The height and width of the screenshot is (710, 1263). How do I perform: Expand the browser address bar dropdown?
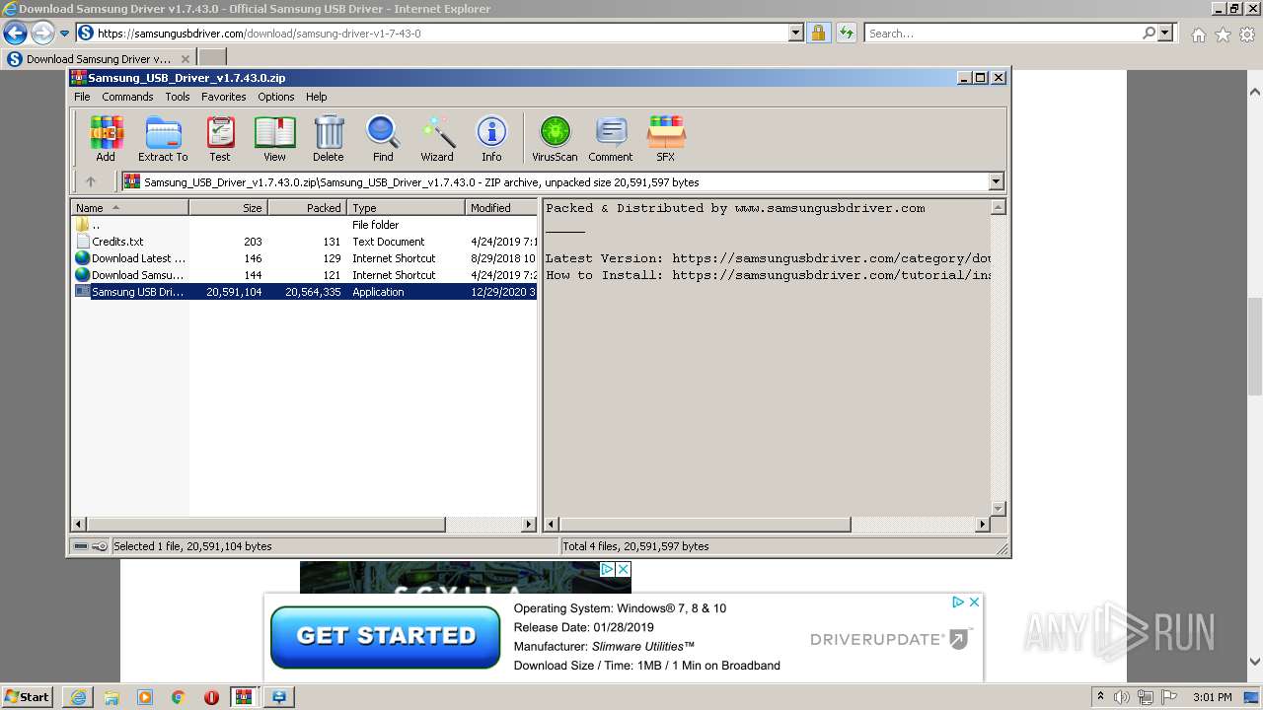click(796, 34)
